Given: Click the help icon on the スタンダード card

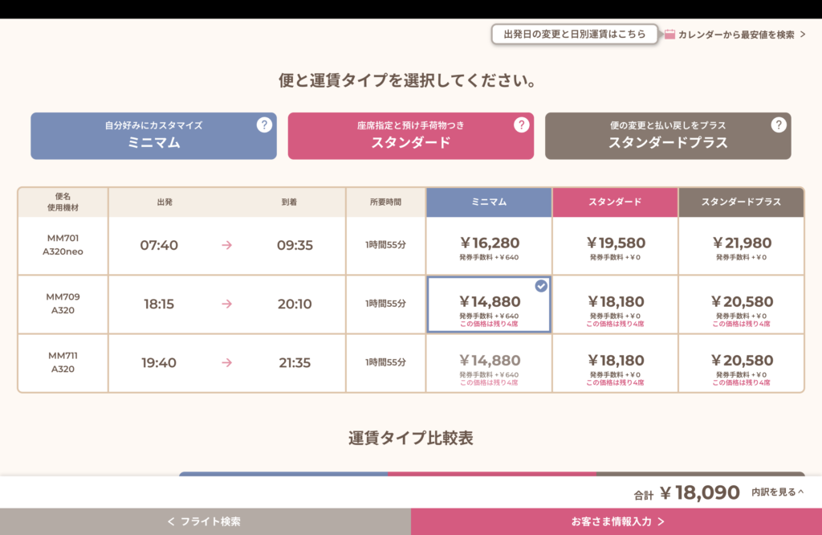Looking at the screenshot, I should pos(522,125).
